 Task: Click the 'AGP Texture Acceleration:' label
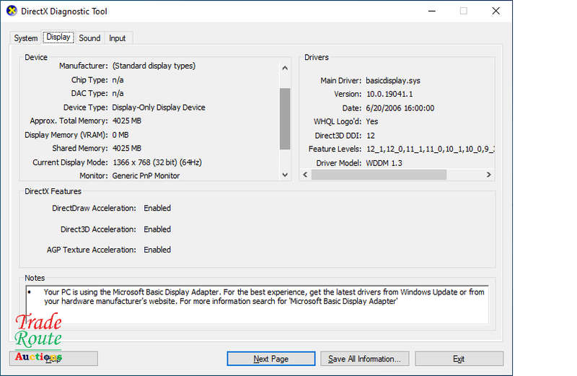[92, 250]
